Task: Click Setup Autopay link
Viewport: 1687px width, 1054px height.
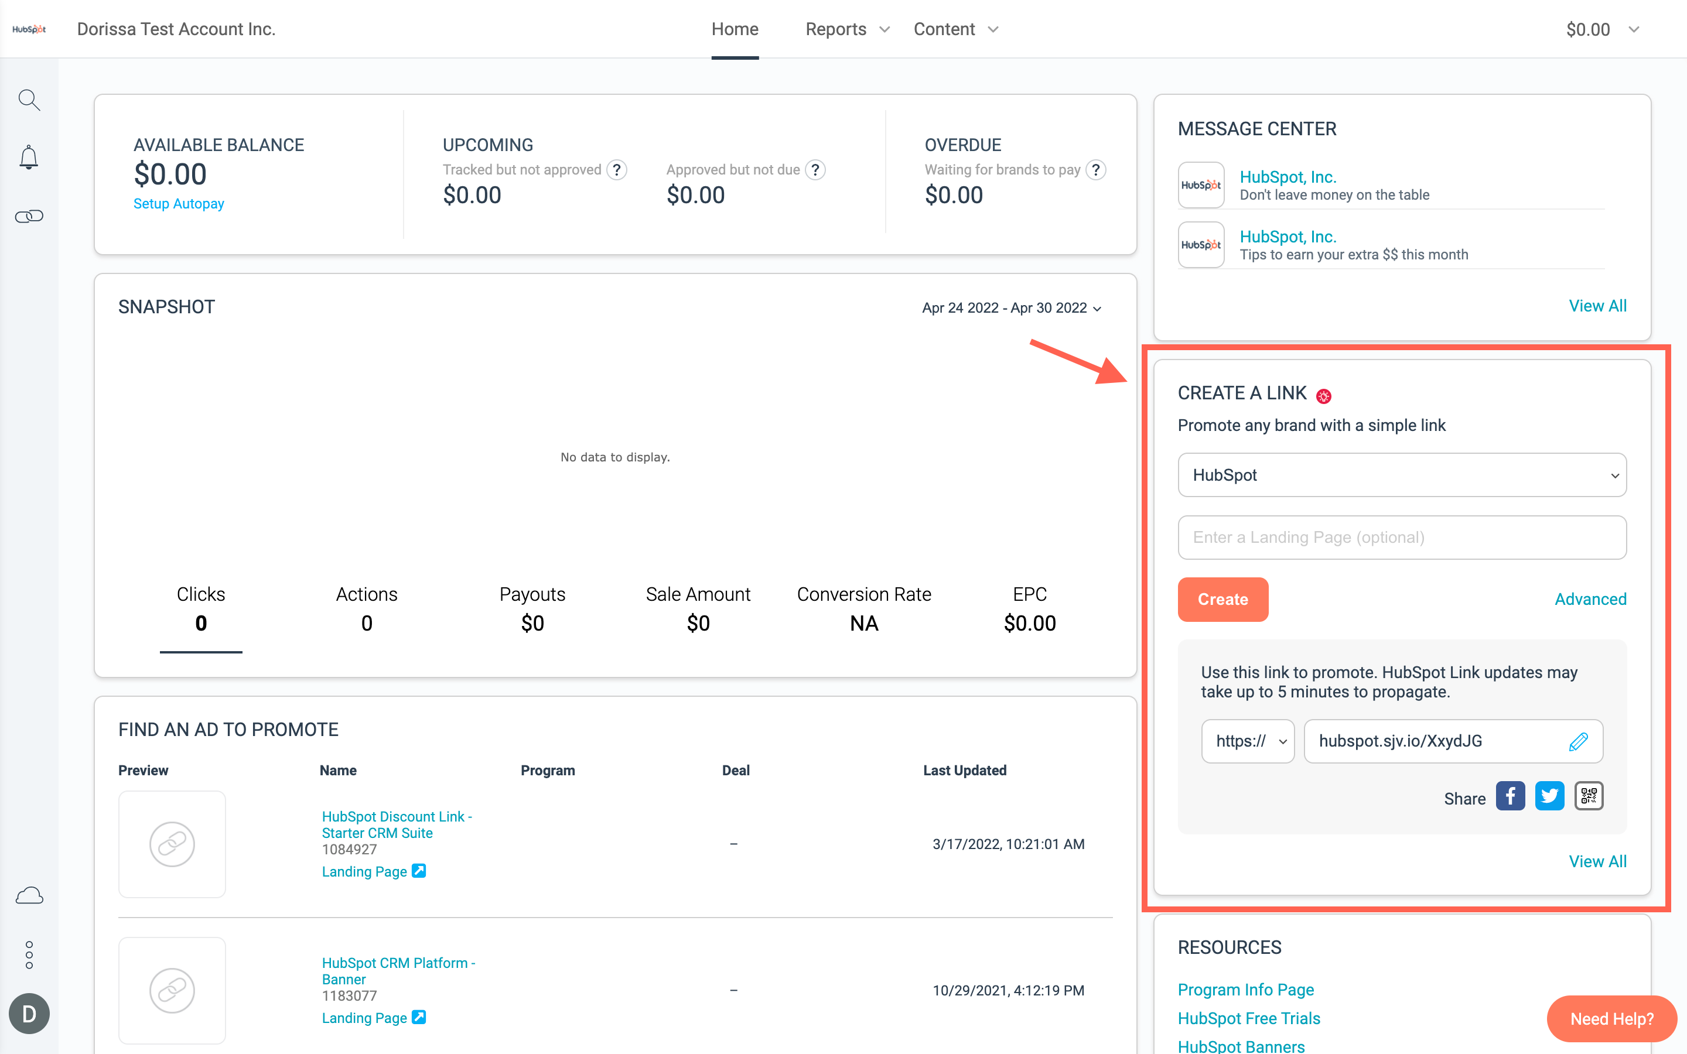Action: point(179,204)
